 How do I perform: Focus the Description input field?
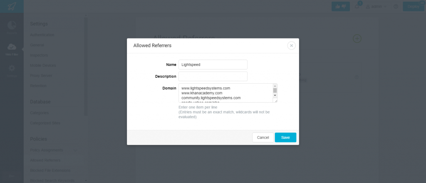click(x=213, y=77)
